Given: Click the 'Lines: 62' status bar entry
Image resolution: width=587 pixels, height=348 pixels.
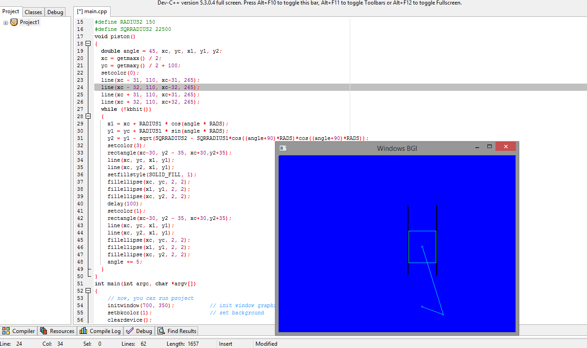Looking at the screenshot, I should pos(134,344).
